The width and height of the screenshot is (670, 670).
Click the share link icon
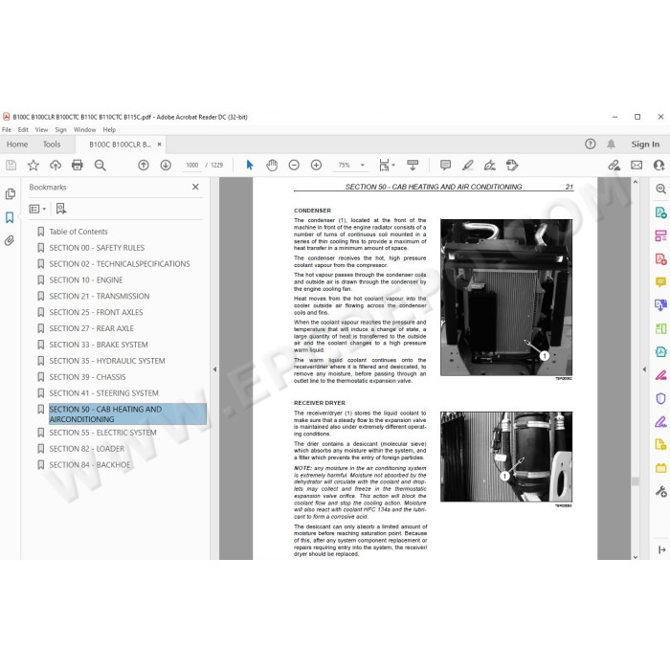pyautogui.click(x=614, y=165)
